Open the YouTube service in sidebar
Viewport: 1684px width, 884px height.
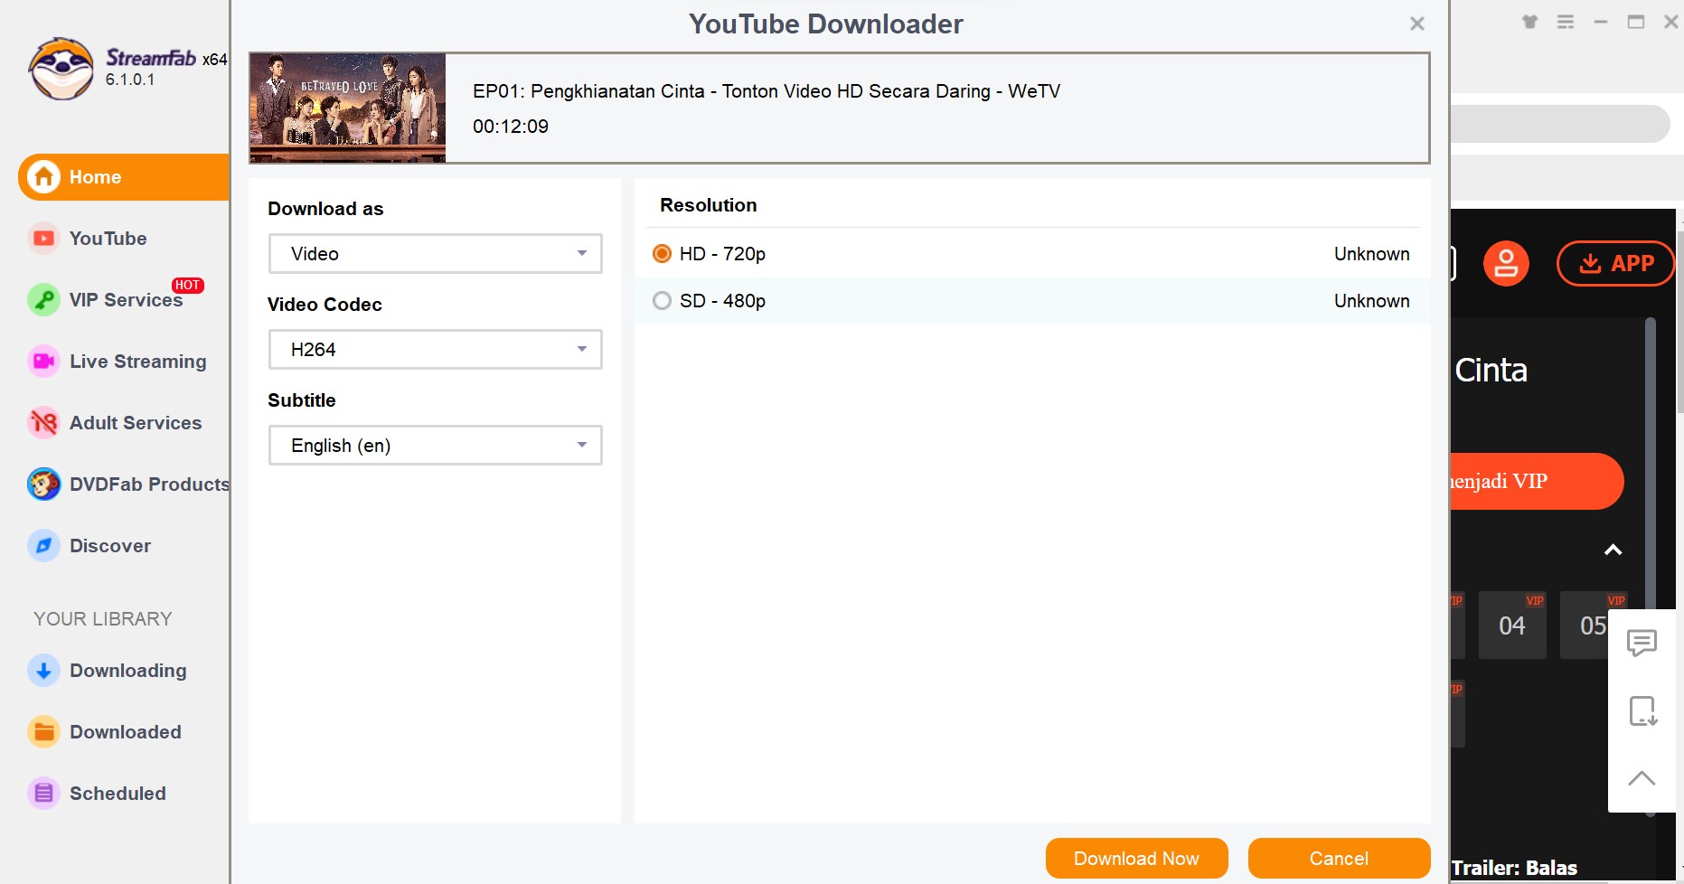[x=108, y=238]
